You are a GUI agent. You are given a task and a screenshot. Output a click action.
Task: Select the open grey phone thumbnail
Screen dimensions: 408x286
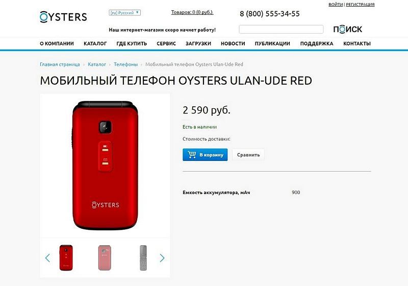(143, 257)
